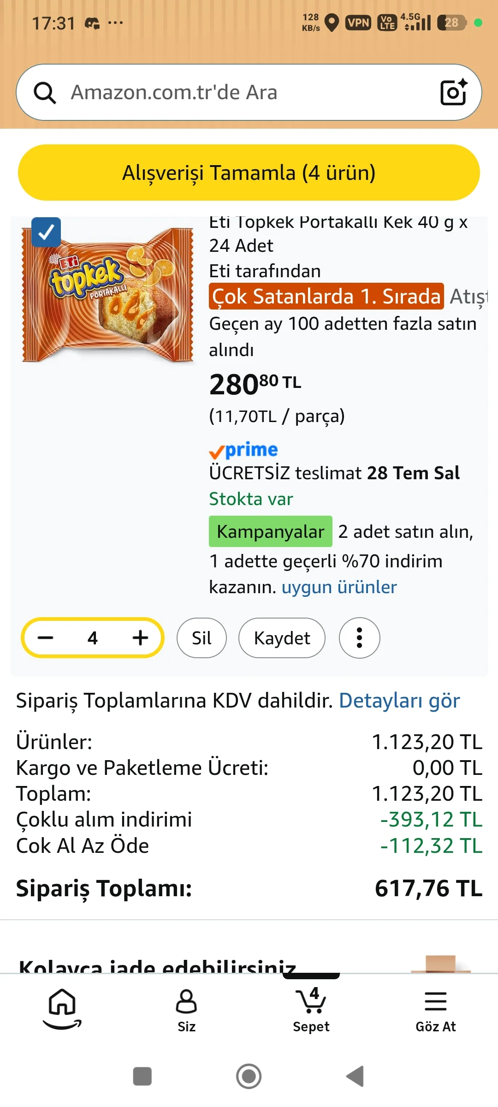Tap the camera lens search icon

(x=454, y=92)
